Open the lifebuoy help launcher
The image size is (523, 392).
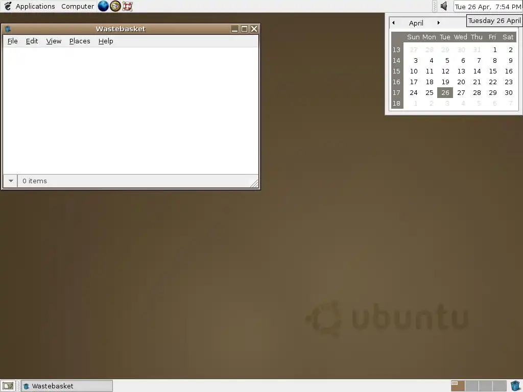(x=127, y=6)
